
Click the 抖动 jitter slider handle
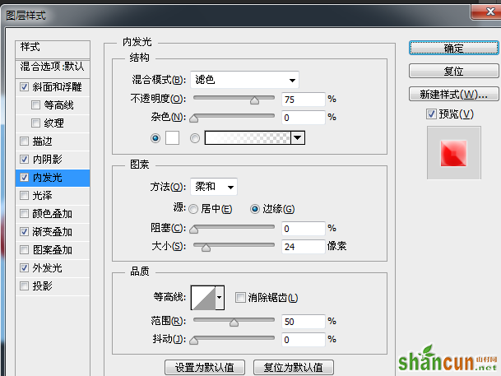click(x=194, y=341)
